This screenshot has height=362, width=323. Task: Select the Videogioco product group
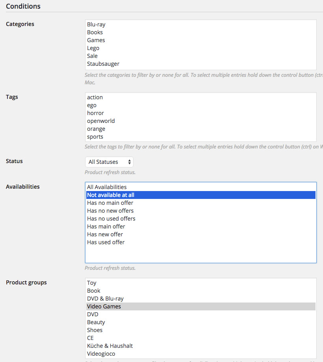pos(101,353)
